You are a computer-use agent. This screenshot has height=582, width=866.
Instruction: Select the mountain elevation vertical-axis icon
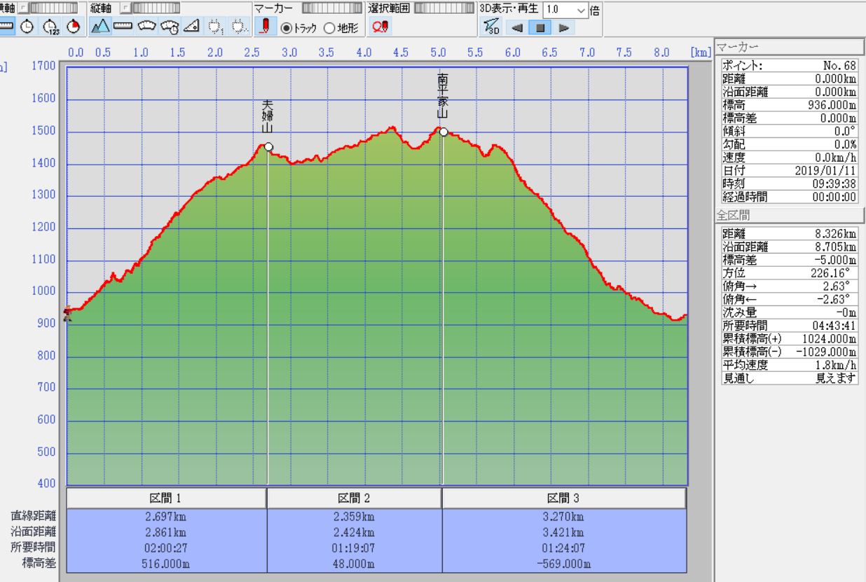click(101, 27)
